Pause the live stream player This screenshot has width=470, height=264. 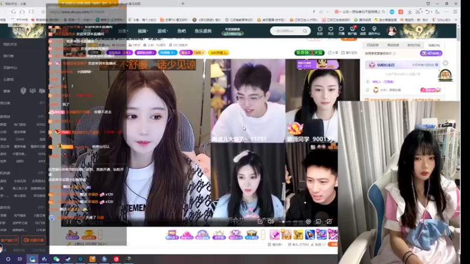[x=69, y=222]
